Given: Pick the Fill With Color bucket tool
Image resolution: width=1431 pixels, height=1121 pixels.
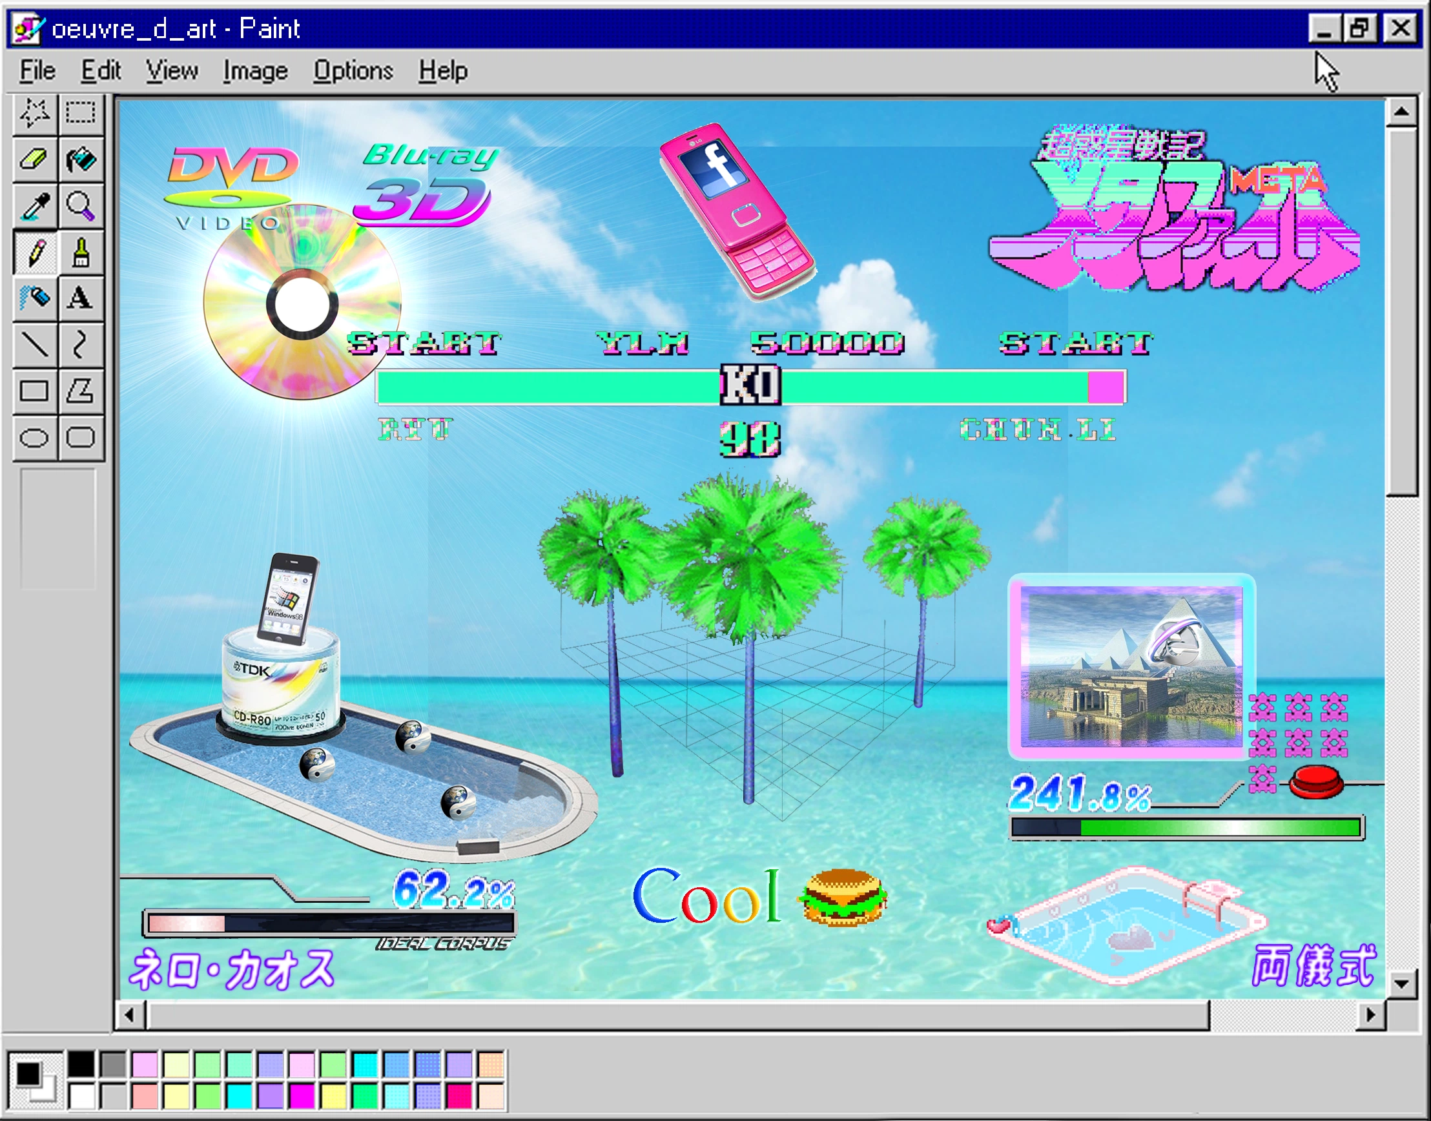Looking at the screenshot, I should coord(81,159).
